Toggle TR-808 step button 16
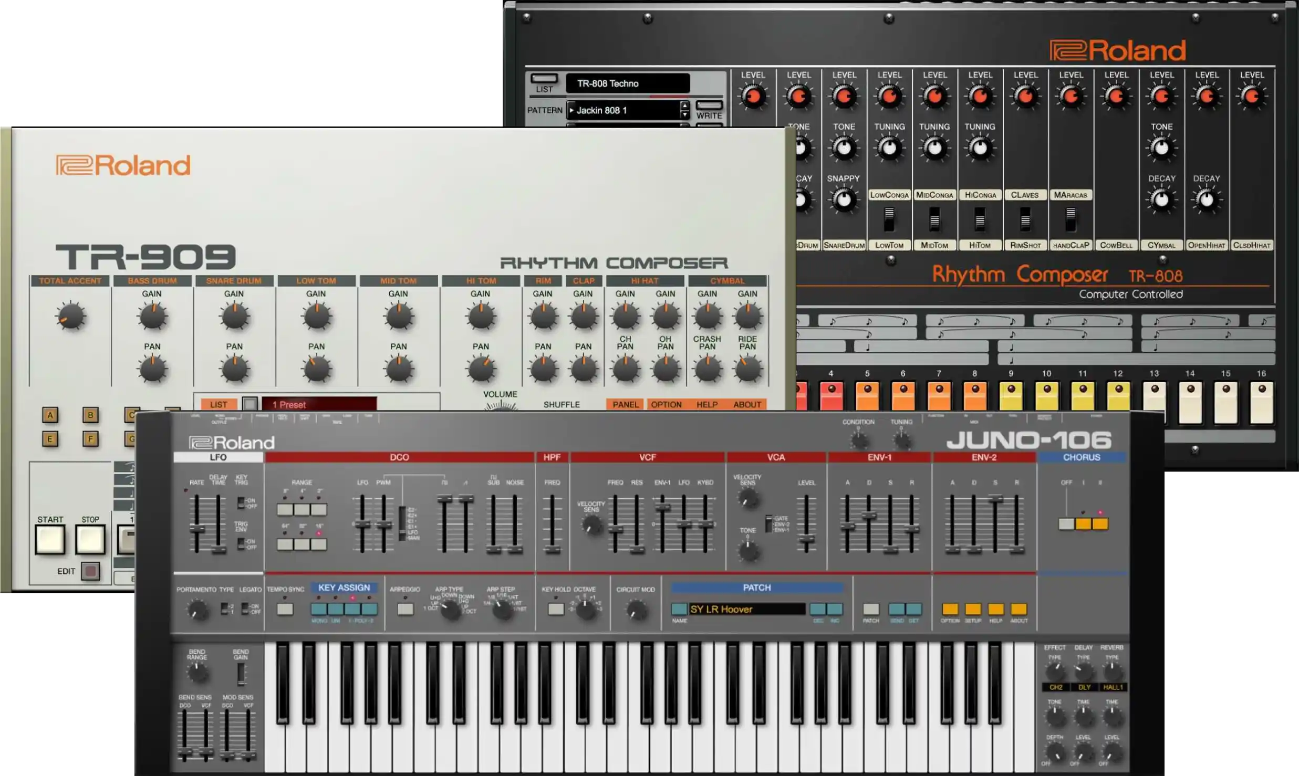The width and height of the screenshot is (1299, 776). [1261, 403]
